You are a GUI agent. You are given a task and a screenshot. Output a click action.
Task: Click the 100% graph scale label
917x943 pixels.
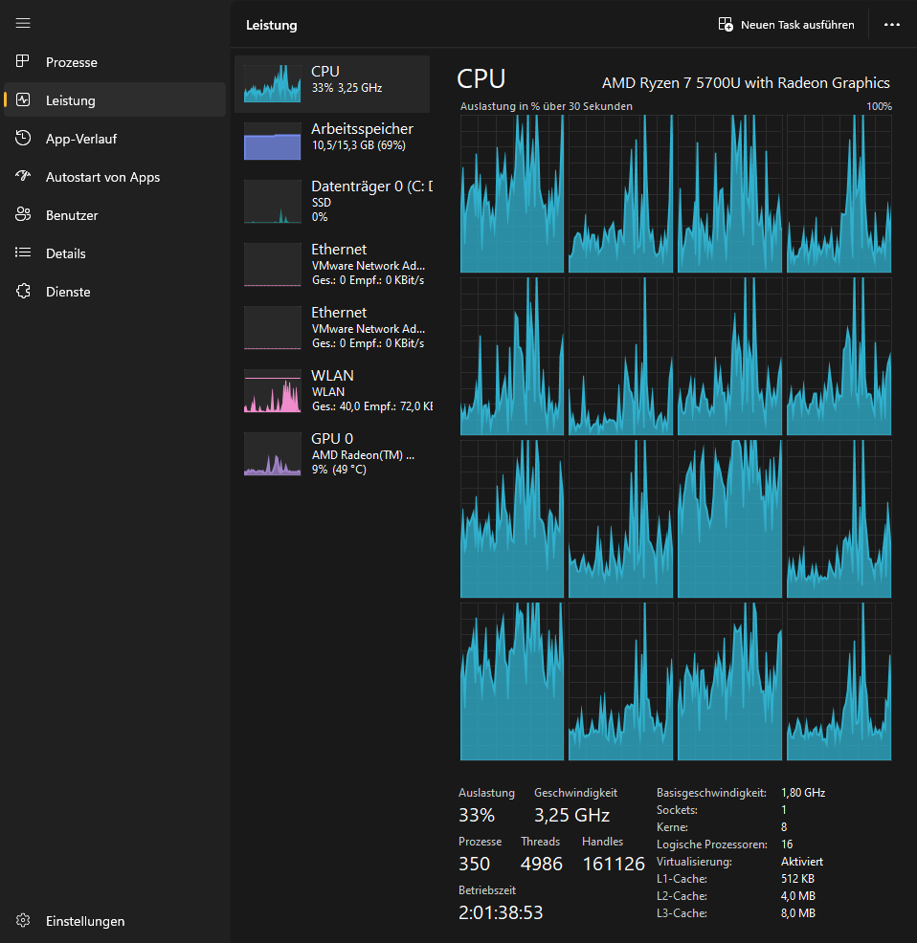tap(879, 106)
